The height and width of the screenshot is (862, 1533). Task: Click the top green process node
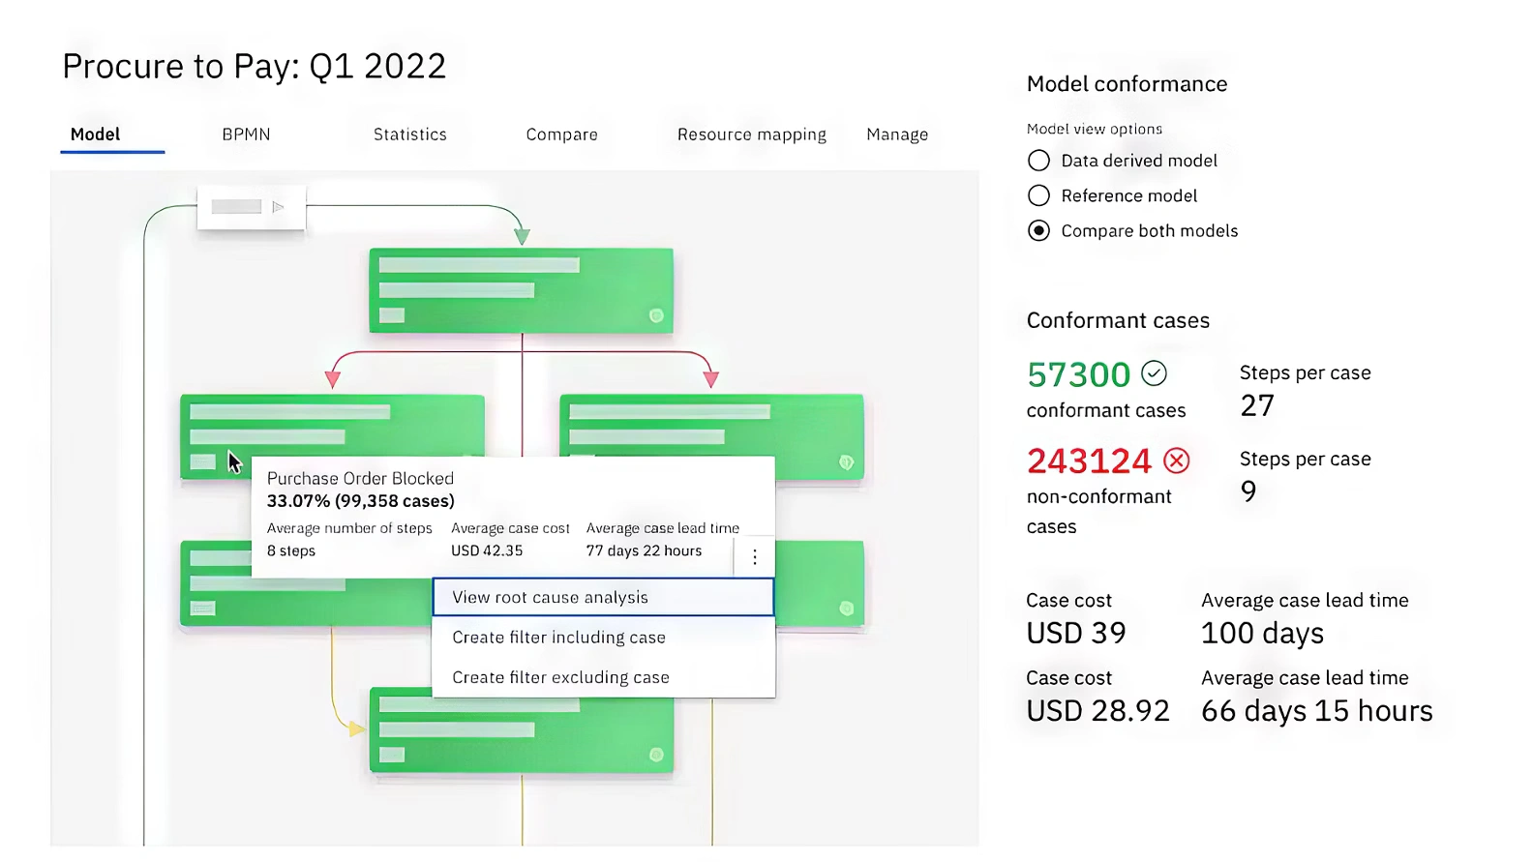click(521, 290)
